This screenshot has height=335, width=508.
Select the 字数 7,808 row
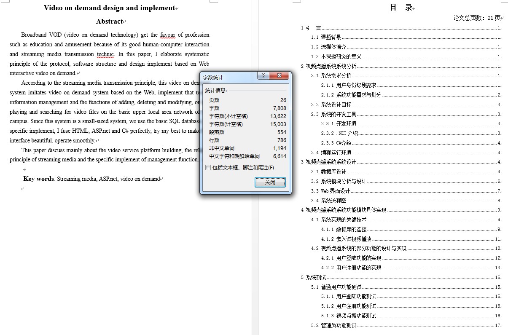click(x=247, y=108)
